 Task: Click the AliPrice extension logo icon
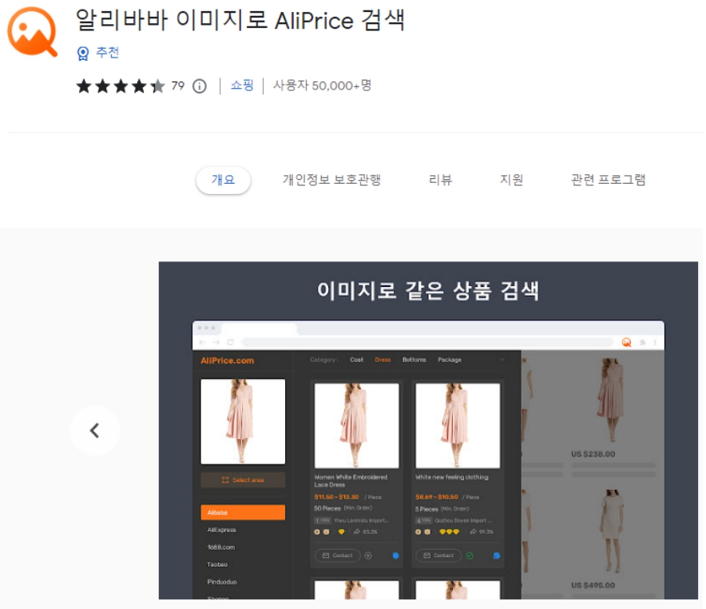pyautogui.click(x=33, y=31)
